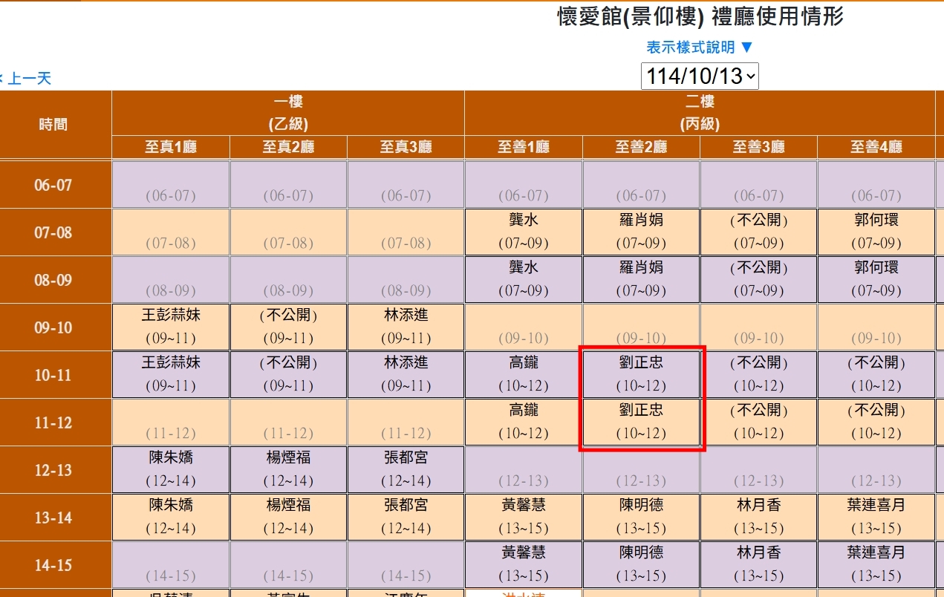
Task: Select the 至善4廳 column header
Action: pyautogui.click(x=876, y=147)
